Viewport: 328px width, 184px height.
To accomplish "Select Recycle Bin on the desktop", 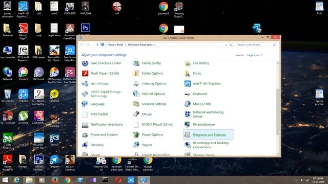I will click(x=8, y=96).
